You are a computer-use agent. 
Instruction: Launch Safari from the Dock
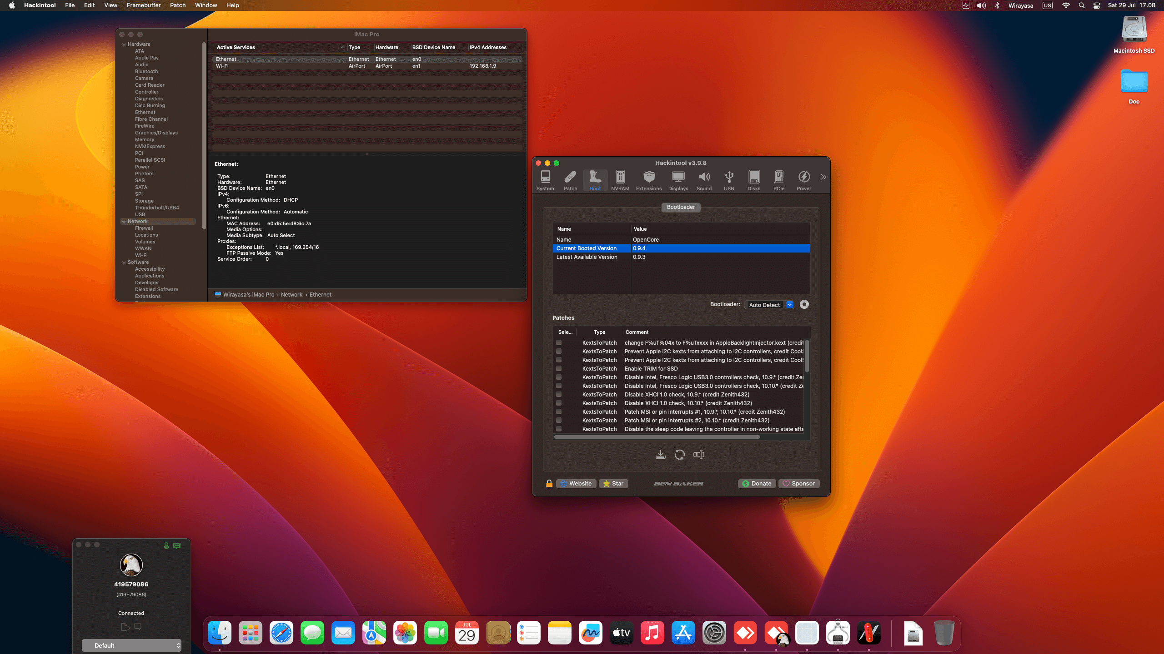coord(281,632)
